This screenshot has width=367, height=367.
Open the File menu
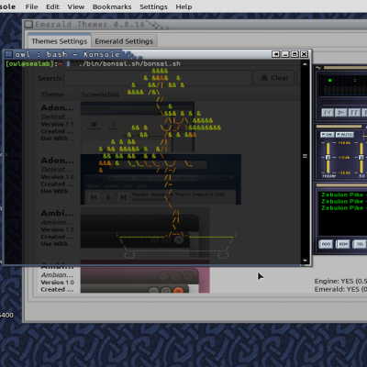(31, 6)
